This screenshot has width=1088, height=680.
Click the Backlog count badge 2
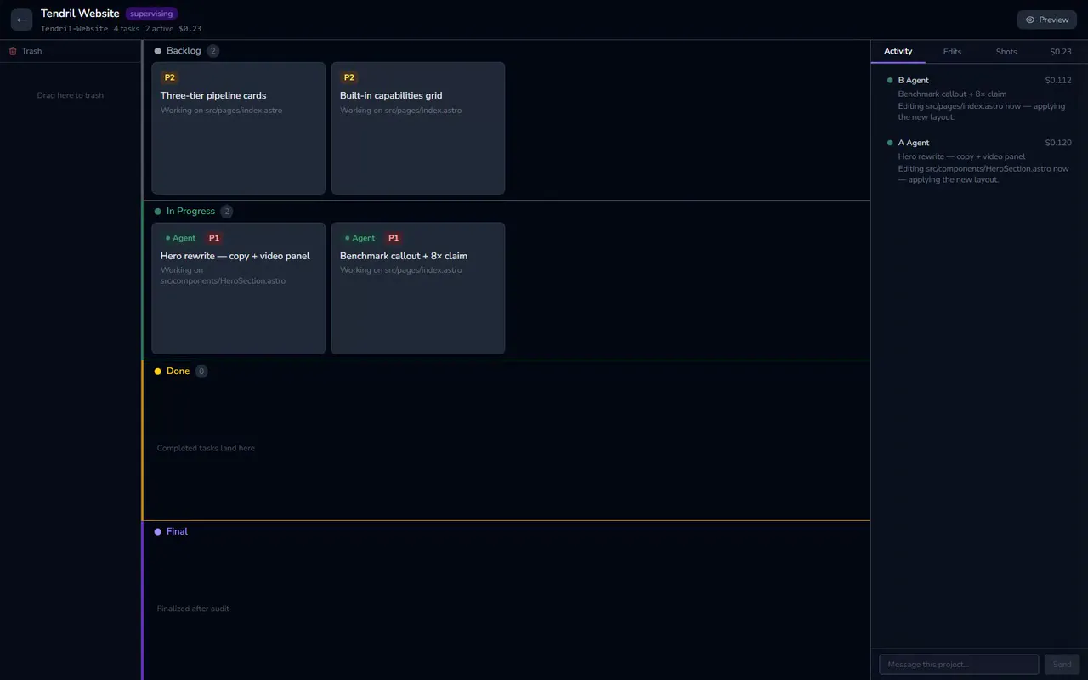(213, 51)
